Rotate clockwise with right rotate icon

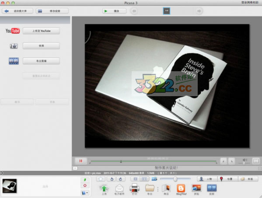[x=121, y=179]
